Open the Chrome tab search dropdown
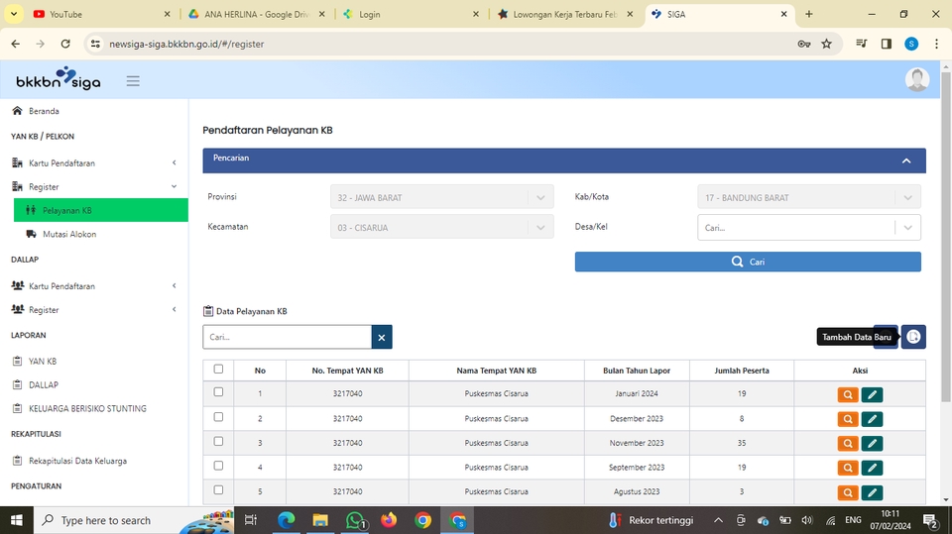952x534 pixels. (13, 13)
